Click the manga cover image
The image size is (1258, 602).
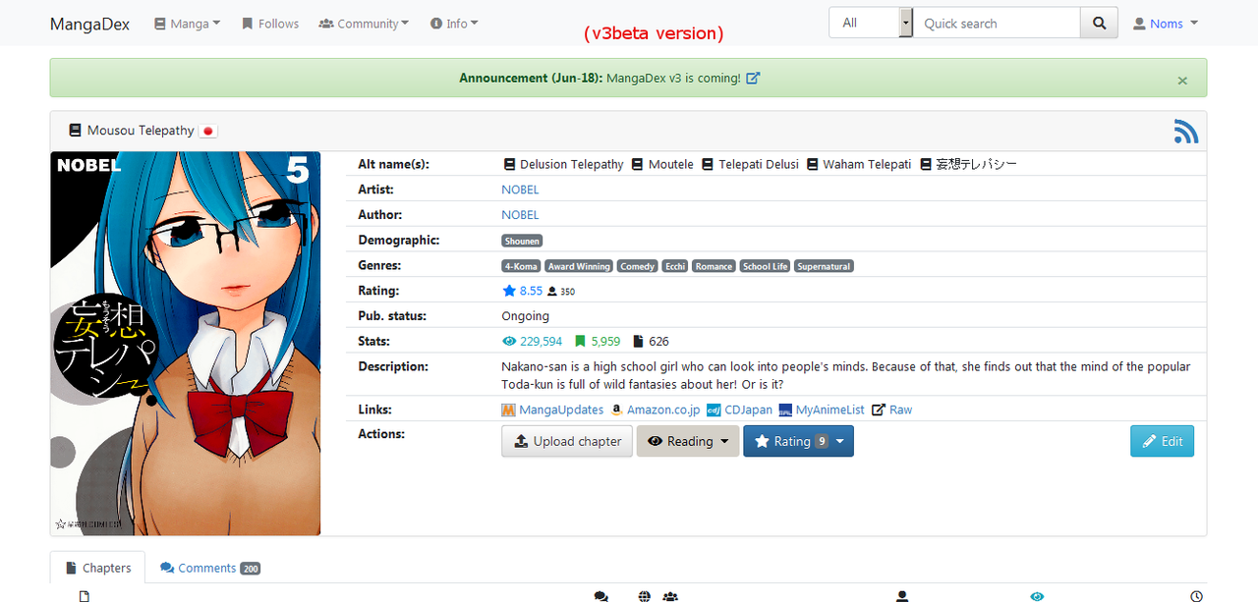(x=186, y=344)
